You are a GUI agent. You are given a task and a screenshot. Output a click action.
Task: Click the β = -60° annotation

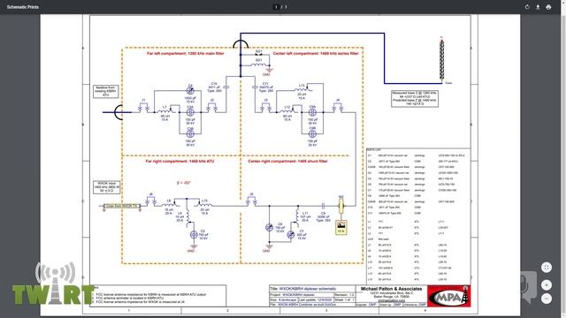pyautogui.click(x=184, y=183)
